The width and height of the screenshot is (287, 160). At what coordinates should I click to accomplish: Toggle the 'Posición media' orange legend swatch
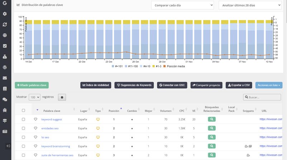(x=164, y=66)
